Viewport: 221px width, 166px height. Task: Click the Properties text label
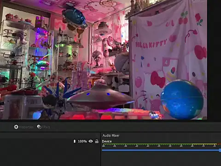coord(26,127)
